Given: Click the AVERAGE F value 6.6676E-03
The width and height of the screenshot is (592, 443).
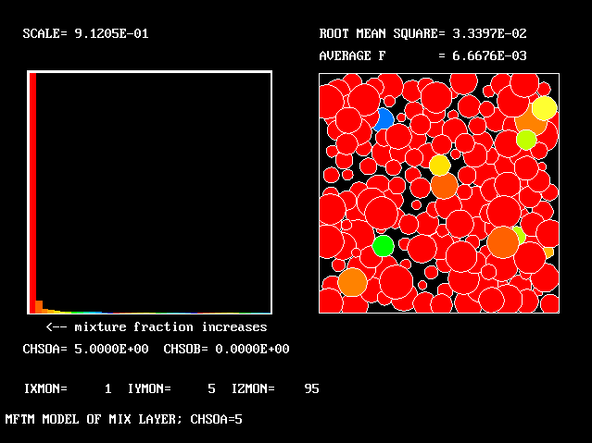Looking at the screenshot, I should click(489, 56).
